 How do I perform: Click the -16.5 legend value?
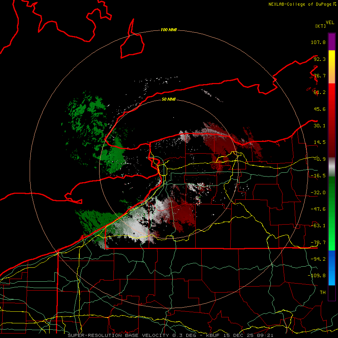[x=318, y=176]
